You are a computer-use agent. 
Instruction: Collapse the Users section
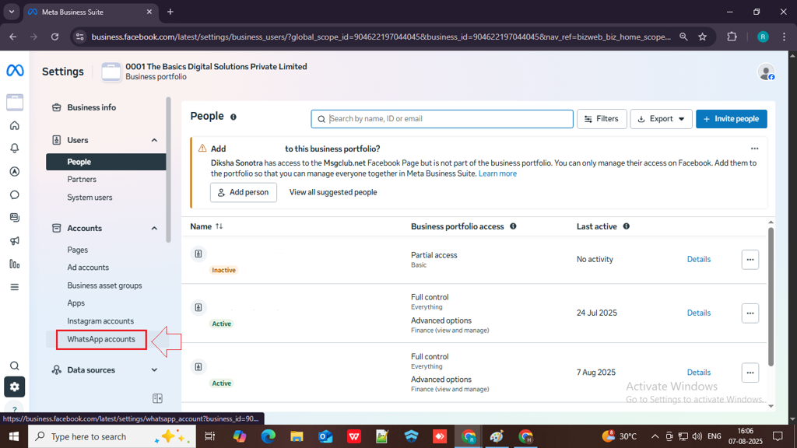point(154,140)
